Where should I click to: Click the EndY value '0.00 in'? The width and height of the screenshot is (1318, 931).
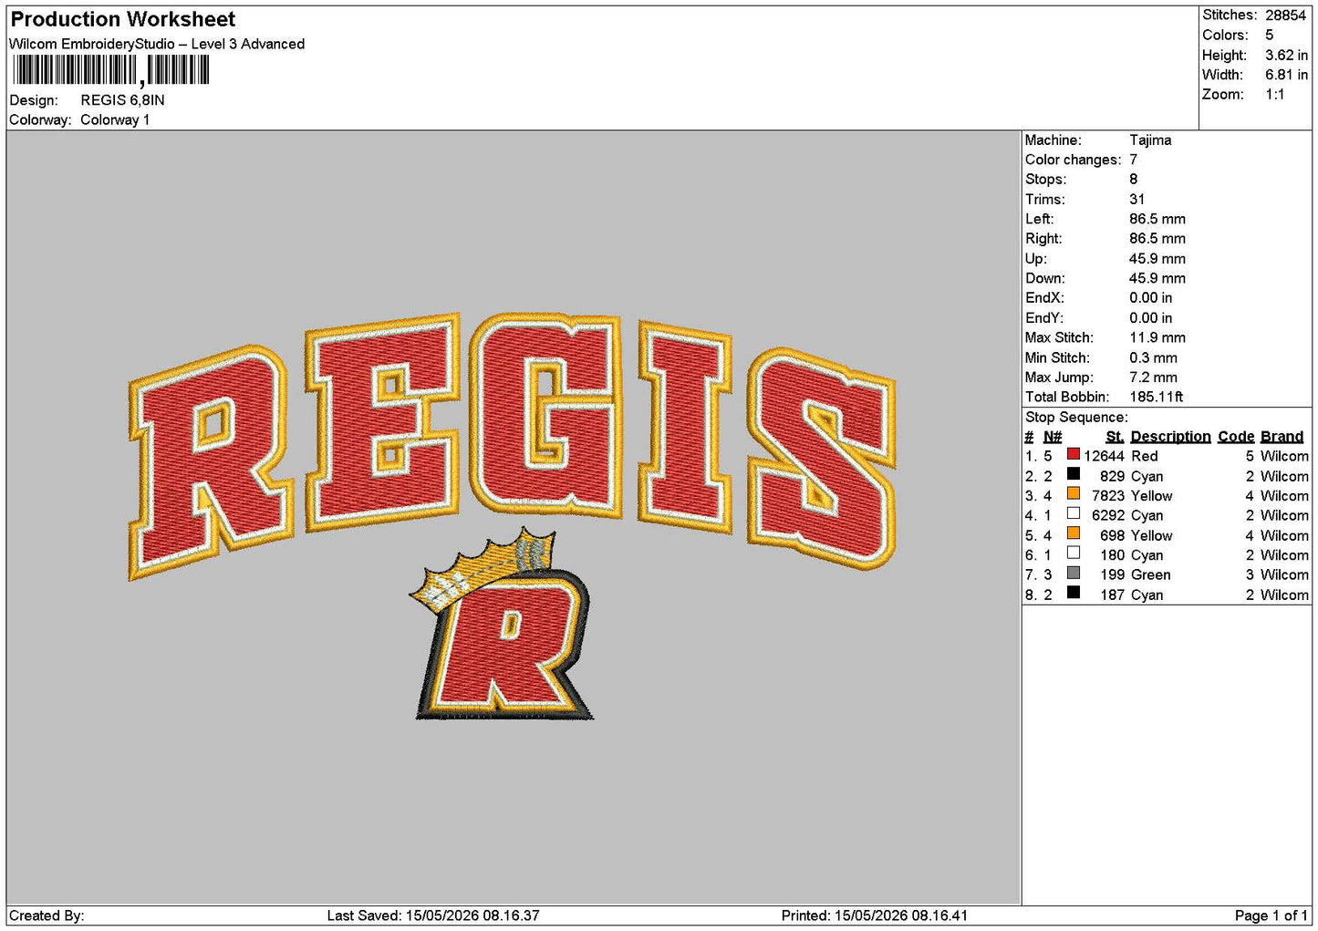click(x=1151, y=318)
